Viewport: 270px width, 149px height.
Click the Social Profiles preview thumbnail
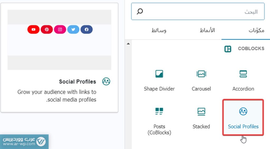pyautogui.click(x=59, y=40)
